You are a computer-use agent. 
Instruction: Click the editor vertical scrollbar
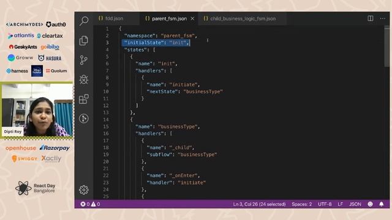click(x=386, y=47)
